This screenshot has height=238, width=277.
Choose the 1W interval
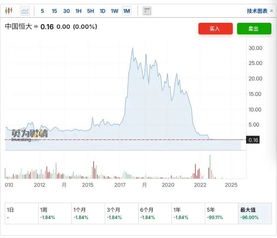point(114,11)
